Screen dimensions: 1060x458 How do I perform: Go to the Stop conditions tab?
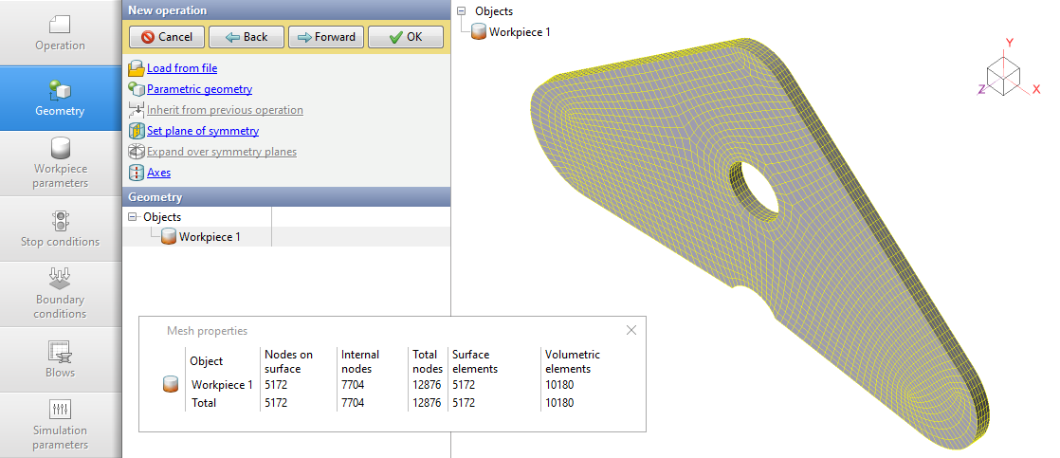tap(61, 229)
